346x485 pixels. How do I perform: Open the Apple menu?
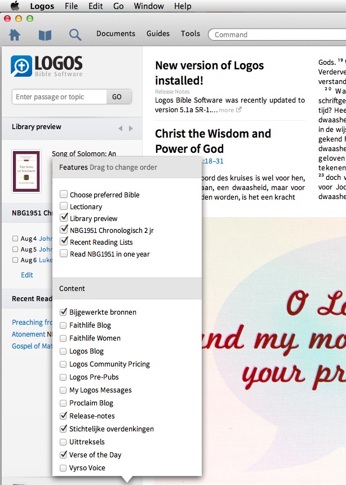coord(15,6)
